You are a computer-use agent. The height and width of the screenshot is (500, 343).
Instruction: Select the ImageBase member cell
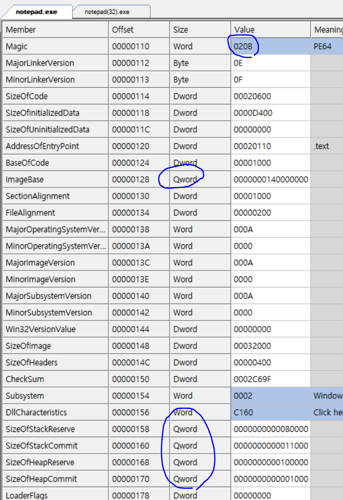[55, 179]
